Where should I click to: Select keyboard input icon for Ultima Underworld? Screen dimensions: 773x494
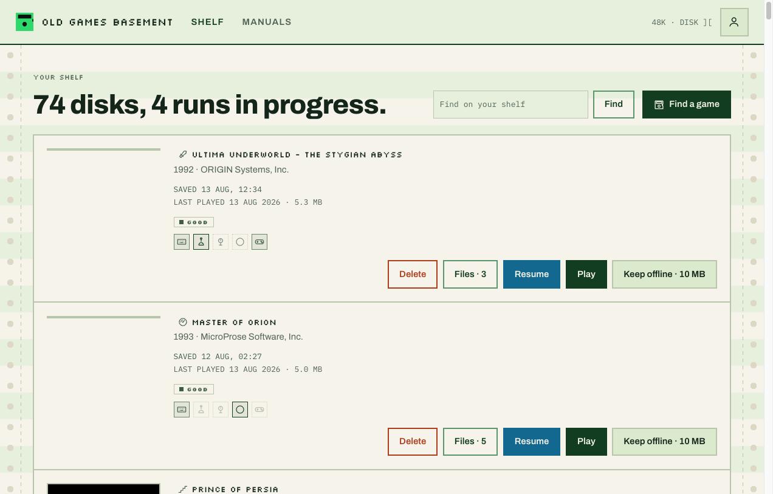click(182, 242)
